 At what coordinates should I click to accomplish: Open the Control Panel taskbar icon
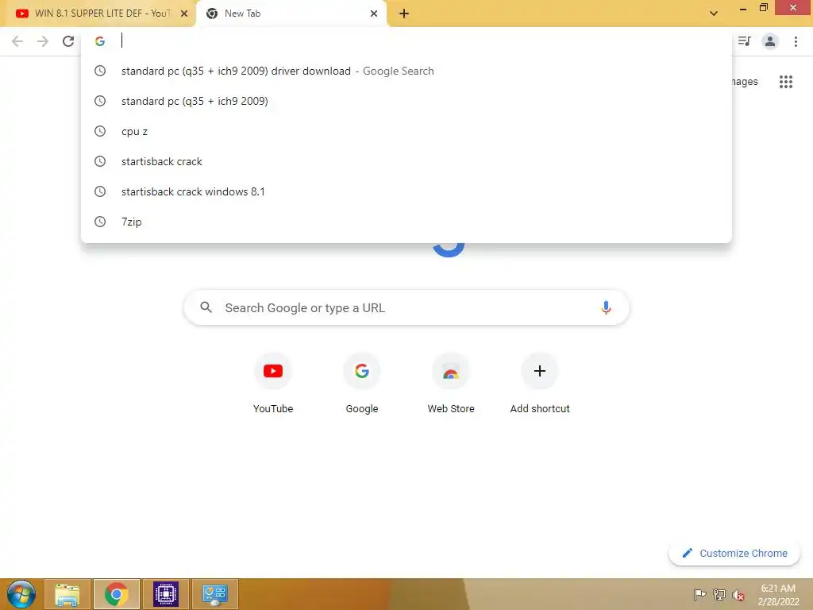coord(214,594)
